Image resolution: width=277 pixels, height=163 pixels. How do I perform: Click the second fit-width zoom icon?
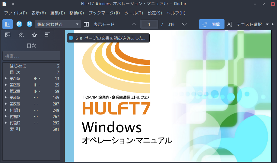30,24
